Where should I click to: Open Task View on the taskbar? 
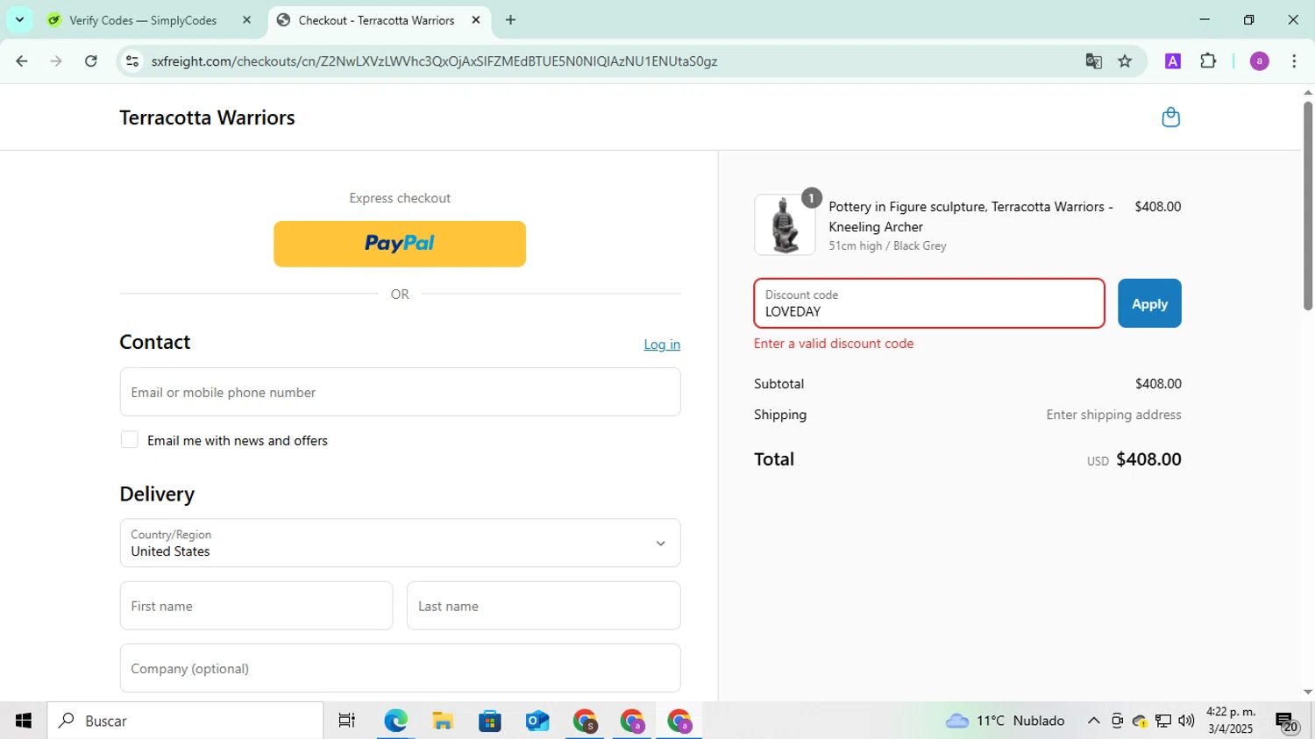pos(347,721)
